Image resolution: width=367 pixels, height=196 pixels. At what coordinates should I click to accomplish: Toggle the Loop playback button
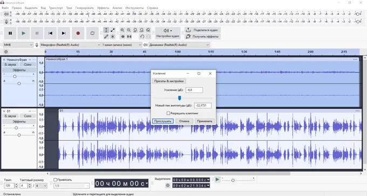[x=92, y=33]
